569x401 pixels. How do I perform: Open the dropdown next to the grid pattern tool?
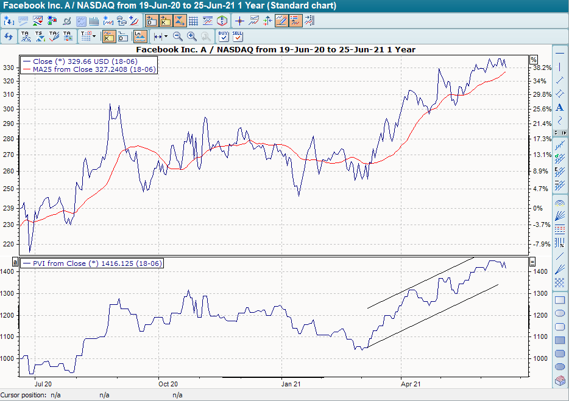pos(93,36)
